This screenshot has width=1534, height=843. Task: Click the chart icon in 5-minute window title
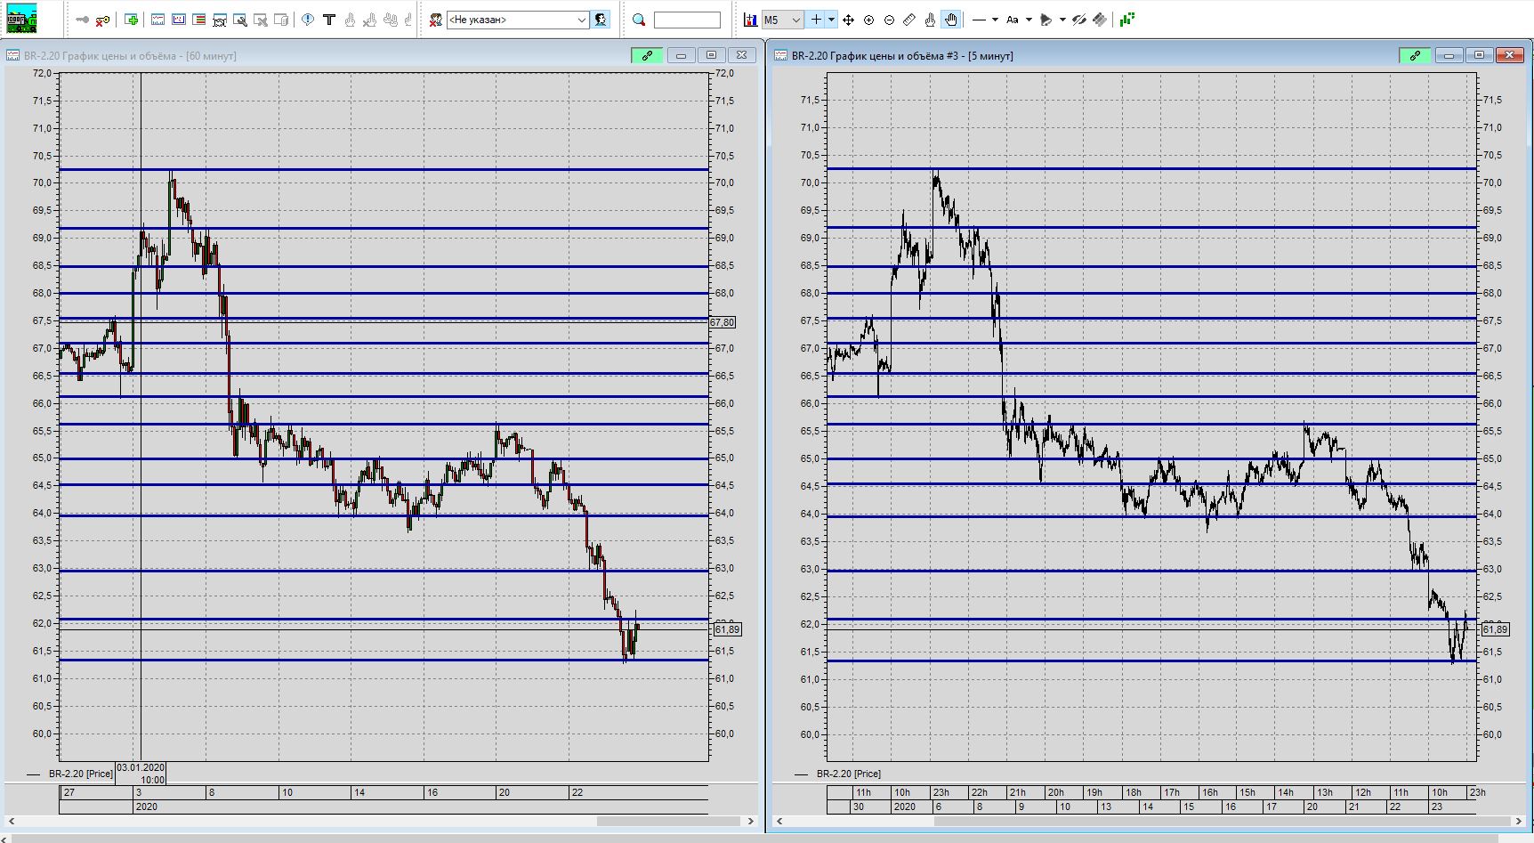click(782, 55)
